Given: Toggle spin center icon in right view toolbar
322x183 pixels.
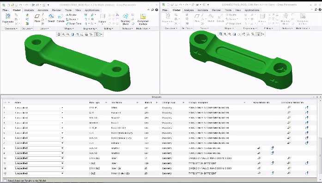Looking at the screenshot, I should [263, 34].
